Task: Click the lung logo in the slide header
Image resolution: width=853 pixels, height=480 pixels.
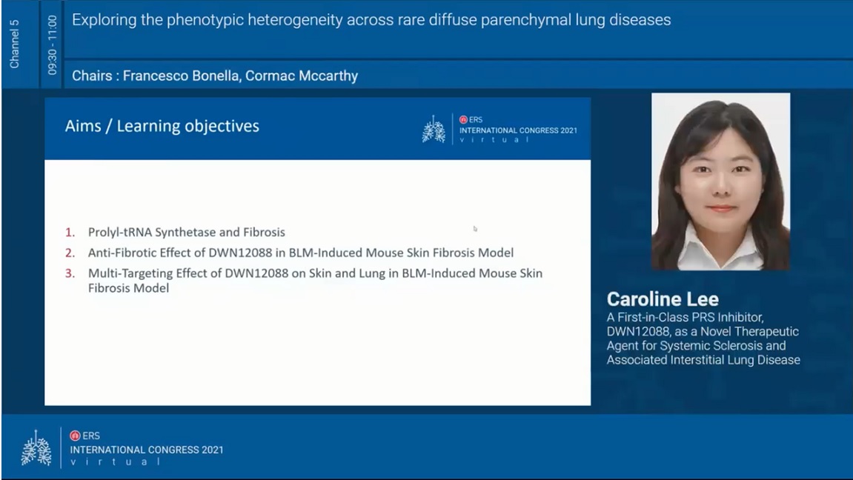Action: [434, 129]
